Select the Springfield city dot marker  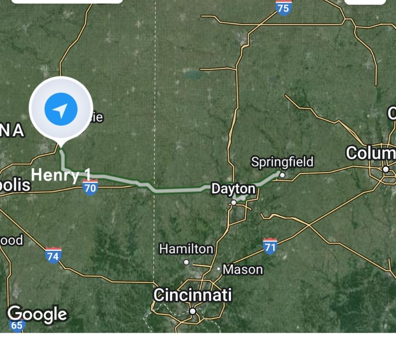[282, 175]
